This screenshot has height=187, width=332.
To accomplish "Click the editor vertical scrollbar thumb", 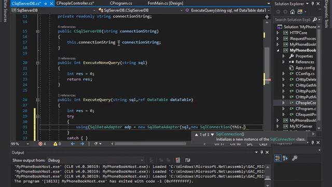I will tap(267, 65).
